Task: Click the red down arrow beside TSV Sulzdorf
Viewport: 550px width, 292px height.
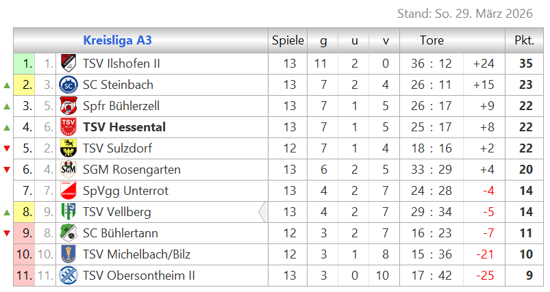Action: [7, 149]
